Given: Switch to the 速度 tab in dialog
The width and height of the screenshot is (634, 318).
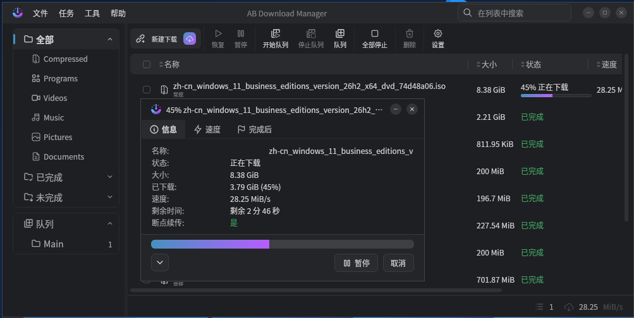Looking at the screenshot, I should [207, 129].
